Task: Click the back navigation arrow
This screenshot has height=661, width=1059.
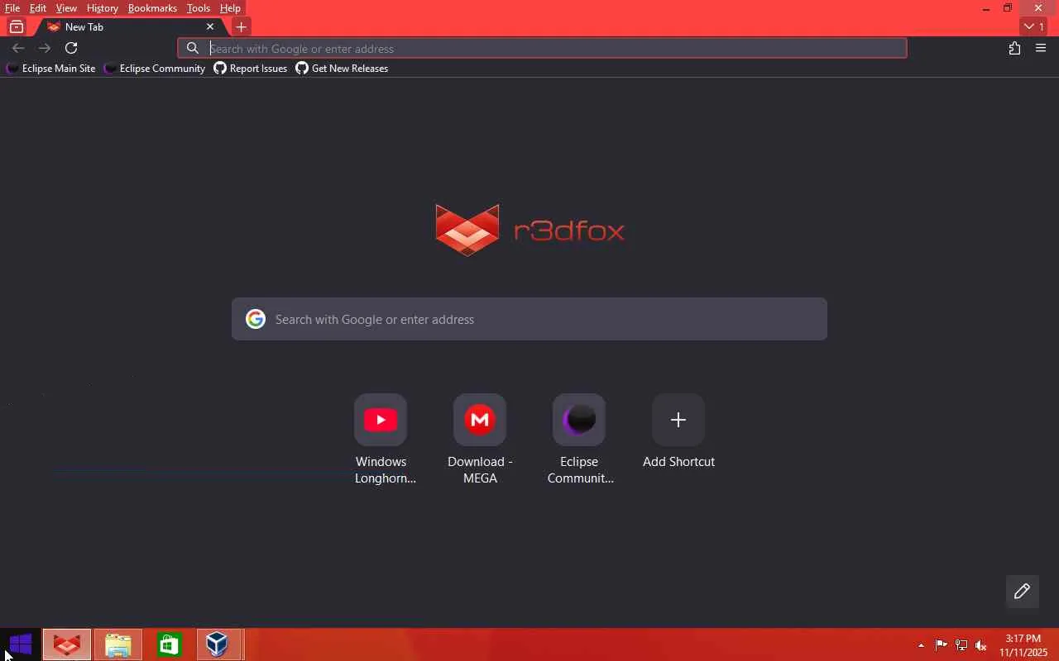Action: (x=18, y=48)
